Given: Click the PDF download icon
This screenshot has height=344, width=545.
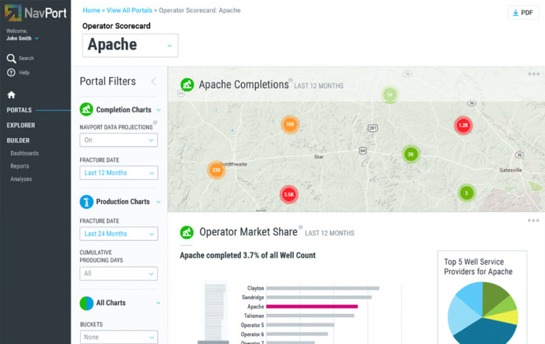Looking at the screenshot, I should click(x=515, y=13).
